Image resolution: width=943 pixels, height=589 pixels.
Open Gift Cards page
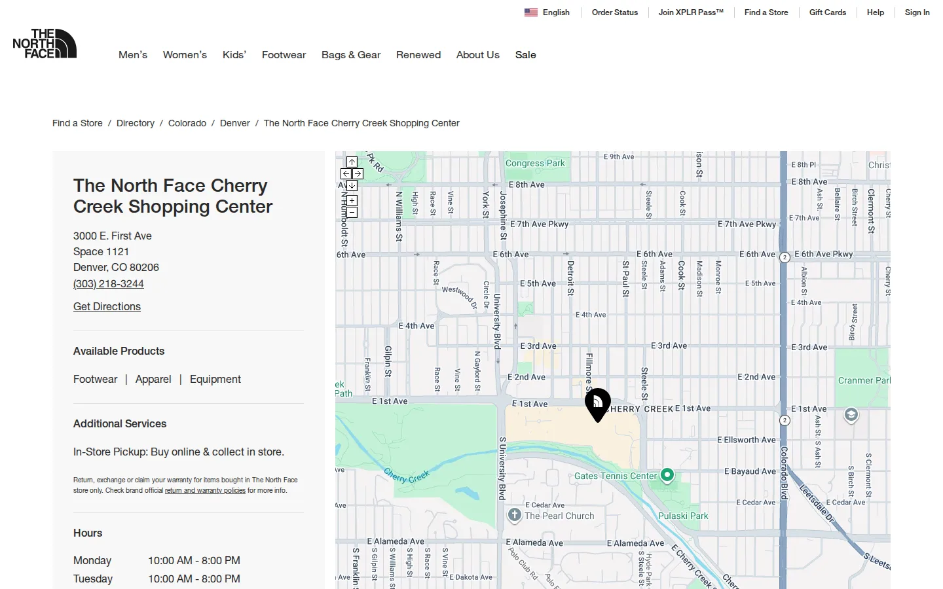pos(828,12)
